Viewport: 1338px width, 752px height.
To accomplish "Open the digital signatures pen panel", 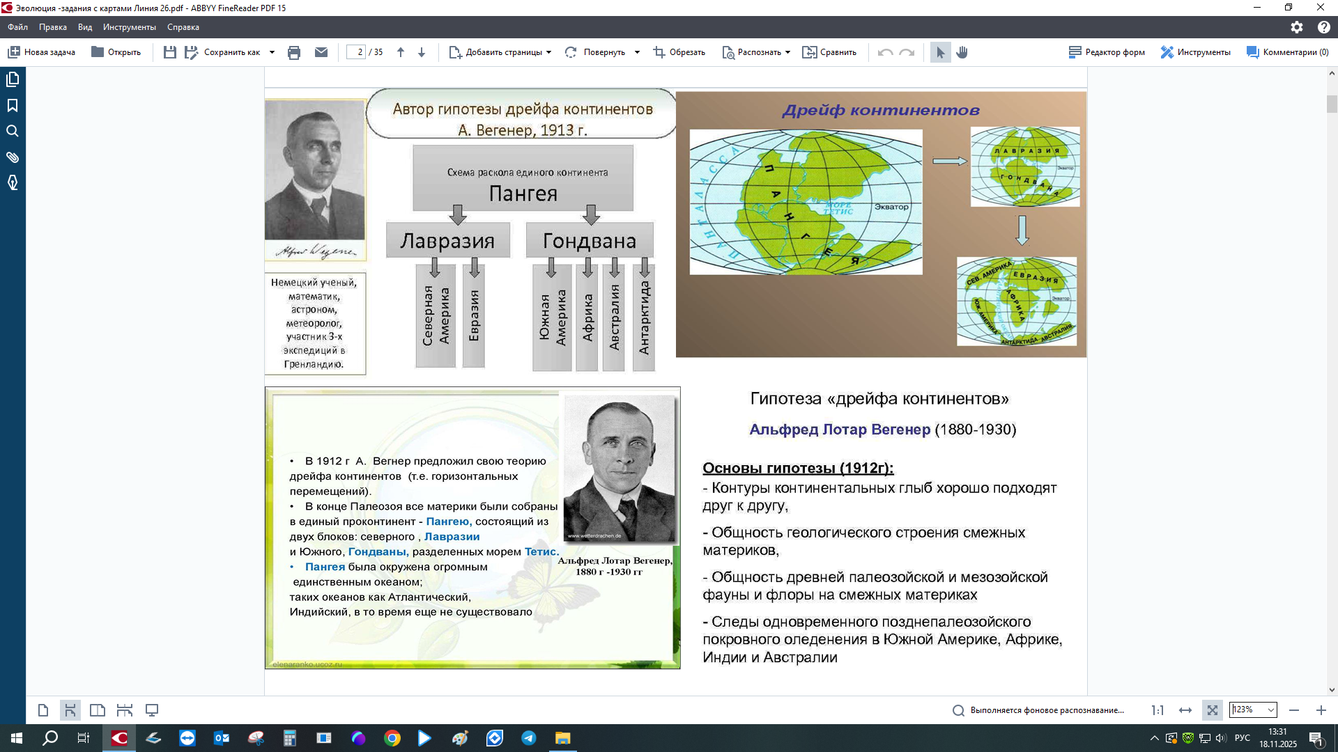I will tap(13, 182).
